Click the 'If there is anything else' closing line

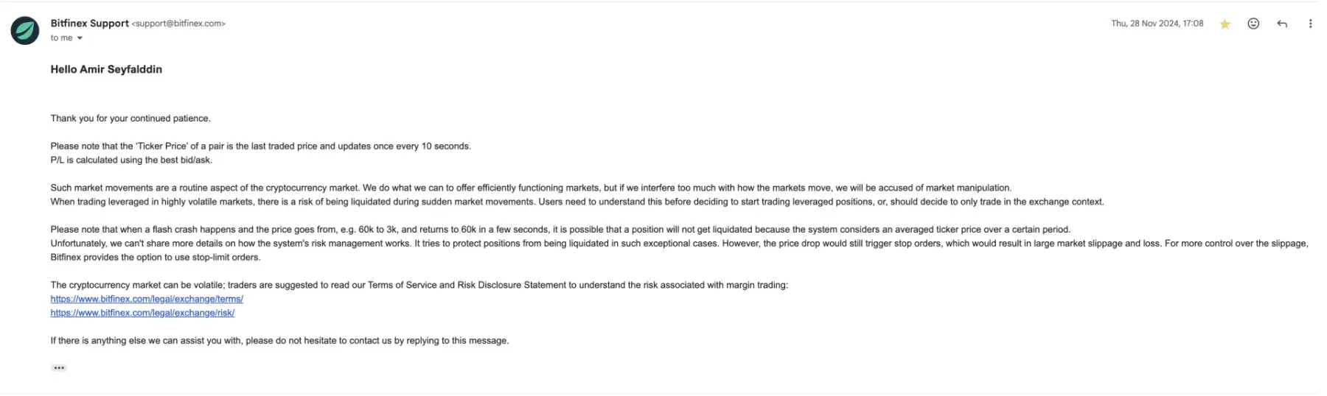[279, 341]
